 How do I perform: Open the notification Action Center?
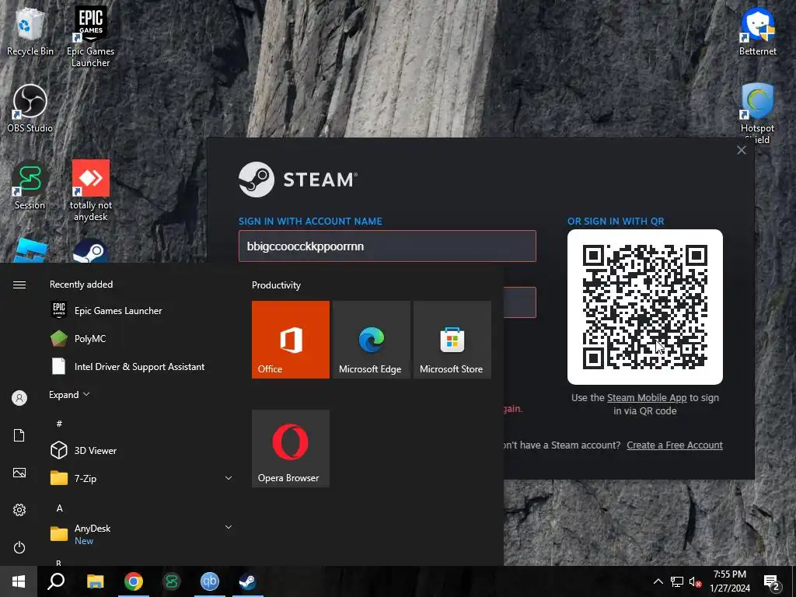click(772, 581)
